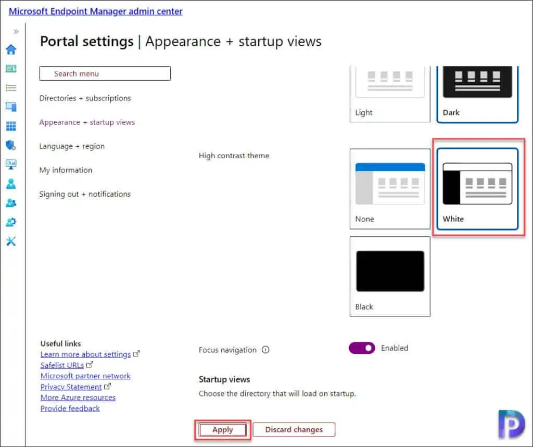Open Learn more about settings link

click(85, 354)
